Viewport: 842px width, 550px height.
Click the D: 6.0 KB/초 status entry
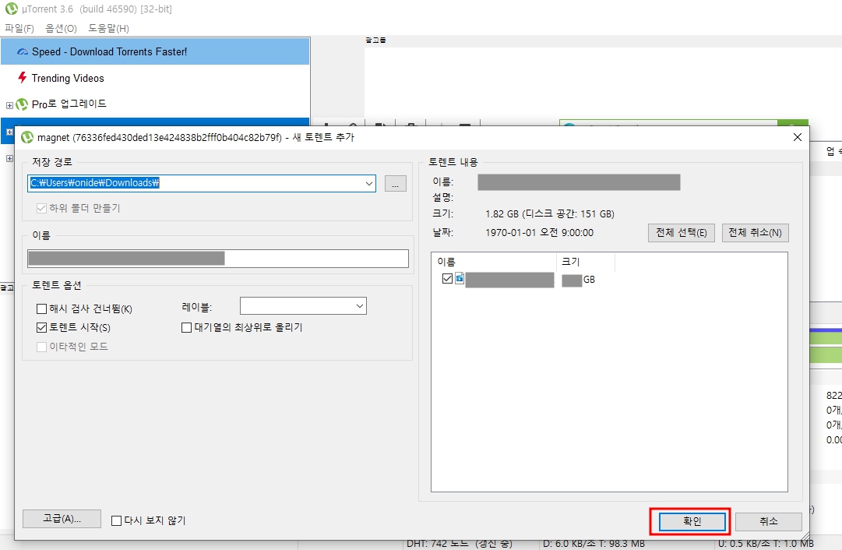tap(594, 544)
